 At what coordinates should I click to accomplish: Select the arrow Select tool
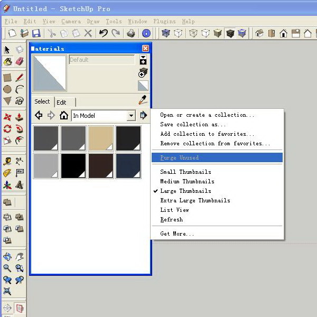[7, 50]
